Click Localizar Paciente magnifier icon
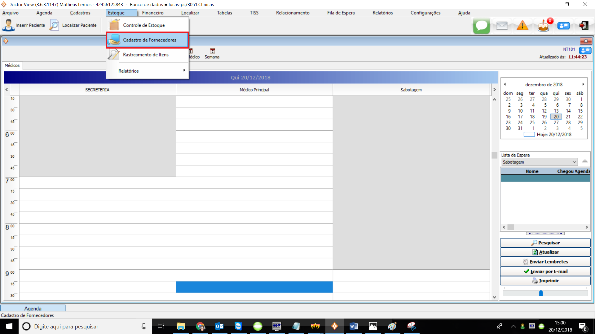 pos(54,25)
